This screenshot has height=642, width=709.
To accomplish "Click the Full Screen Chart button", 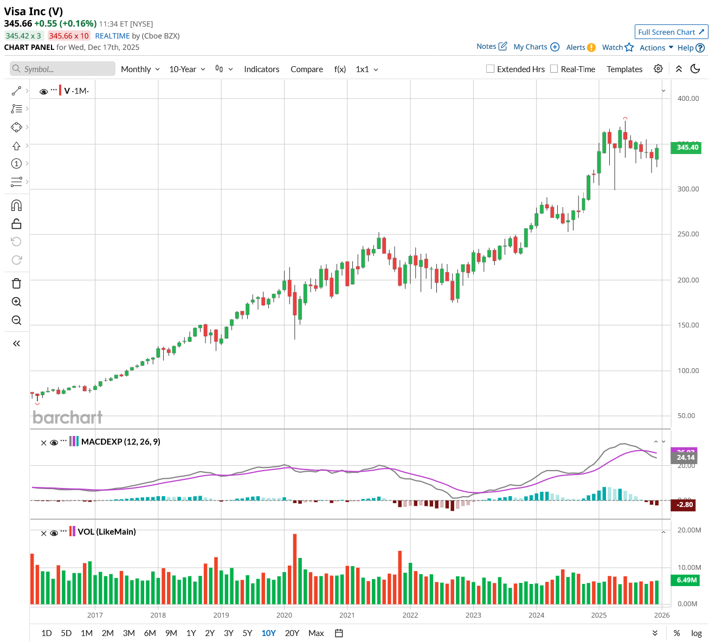I will pyautogui.click(x=671, y=32).
